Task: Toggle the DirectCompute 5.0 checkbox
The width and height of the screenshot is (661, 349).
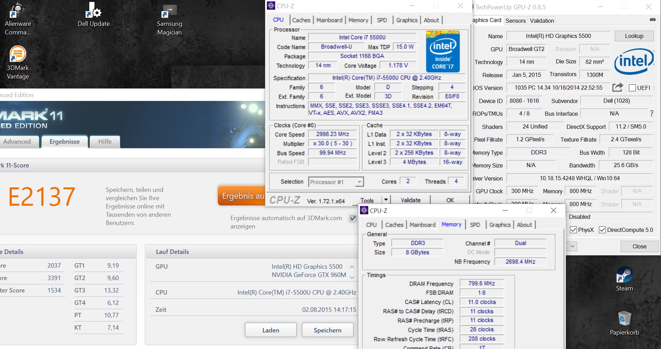Action: pyautogui.click(x=602, y=230)
